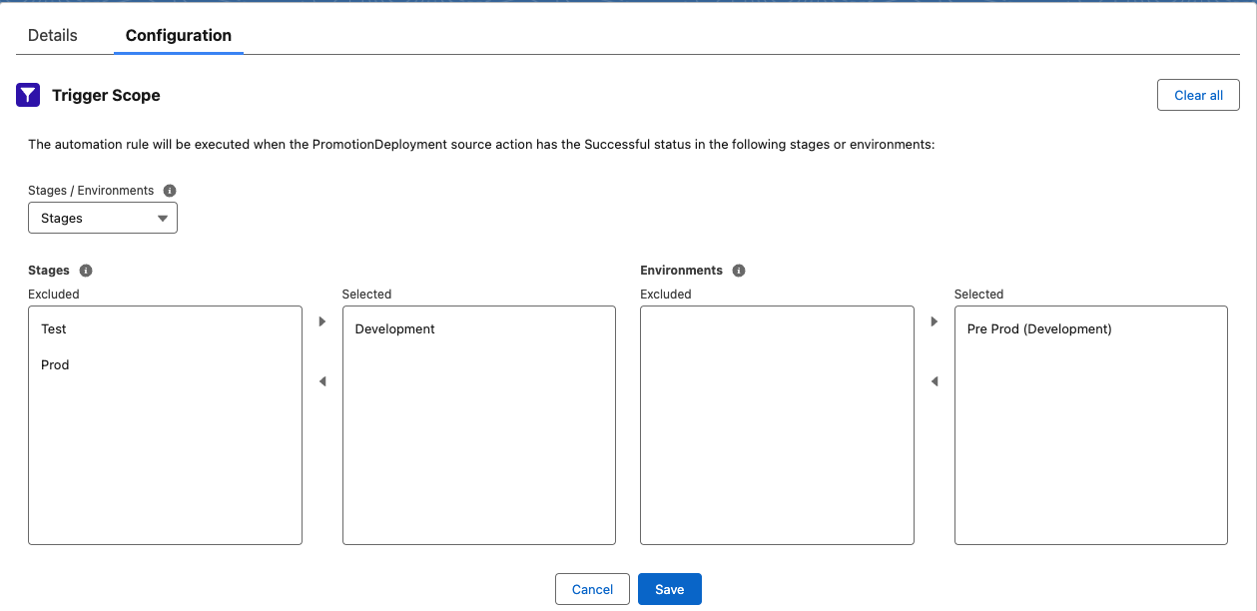
Task: Save the trigger scope configuration
Action: (x=669, y=589)
